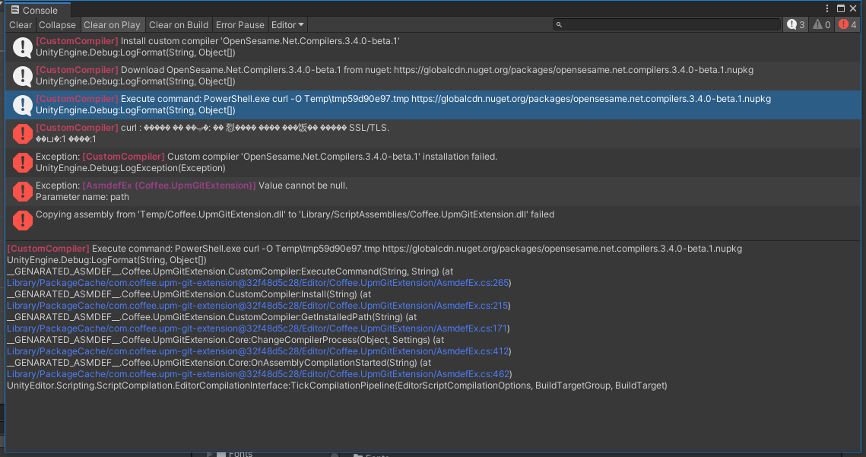This screenshot has width=866, height=457.
Task: Click the icon on the Copying assembly failed entry
Action: point(22,220)
